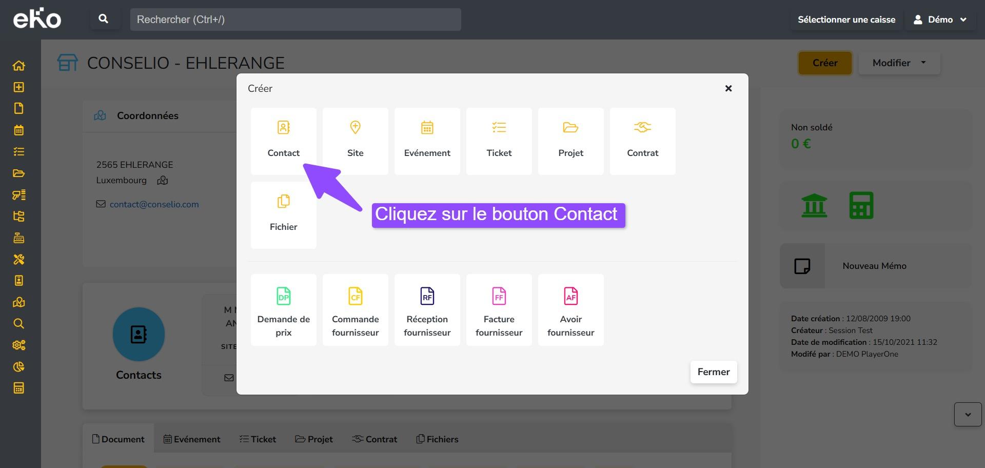Select Commande fournisseur tile
This screenshot has height=468, width=985.
coord(355,309)
